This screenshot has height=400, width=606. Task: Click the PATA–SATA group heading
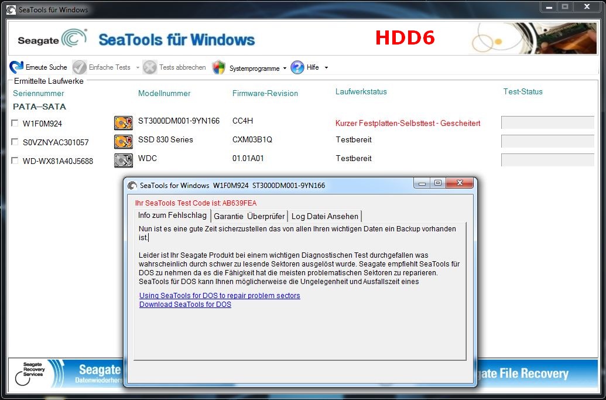39,107
